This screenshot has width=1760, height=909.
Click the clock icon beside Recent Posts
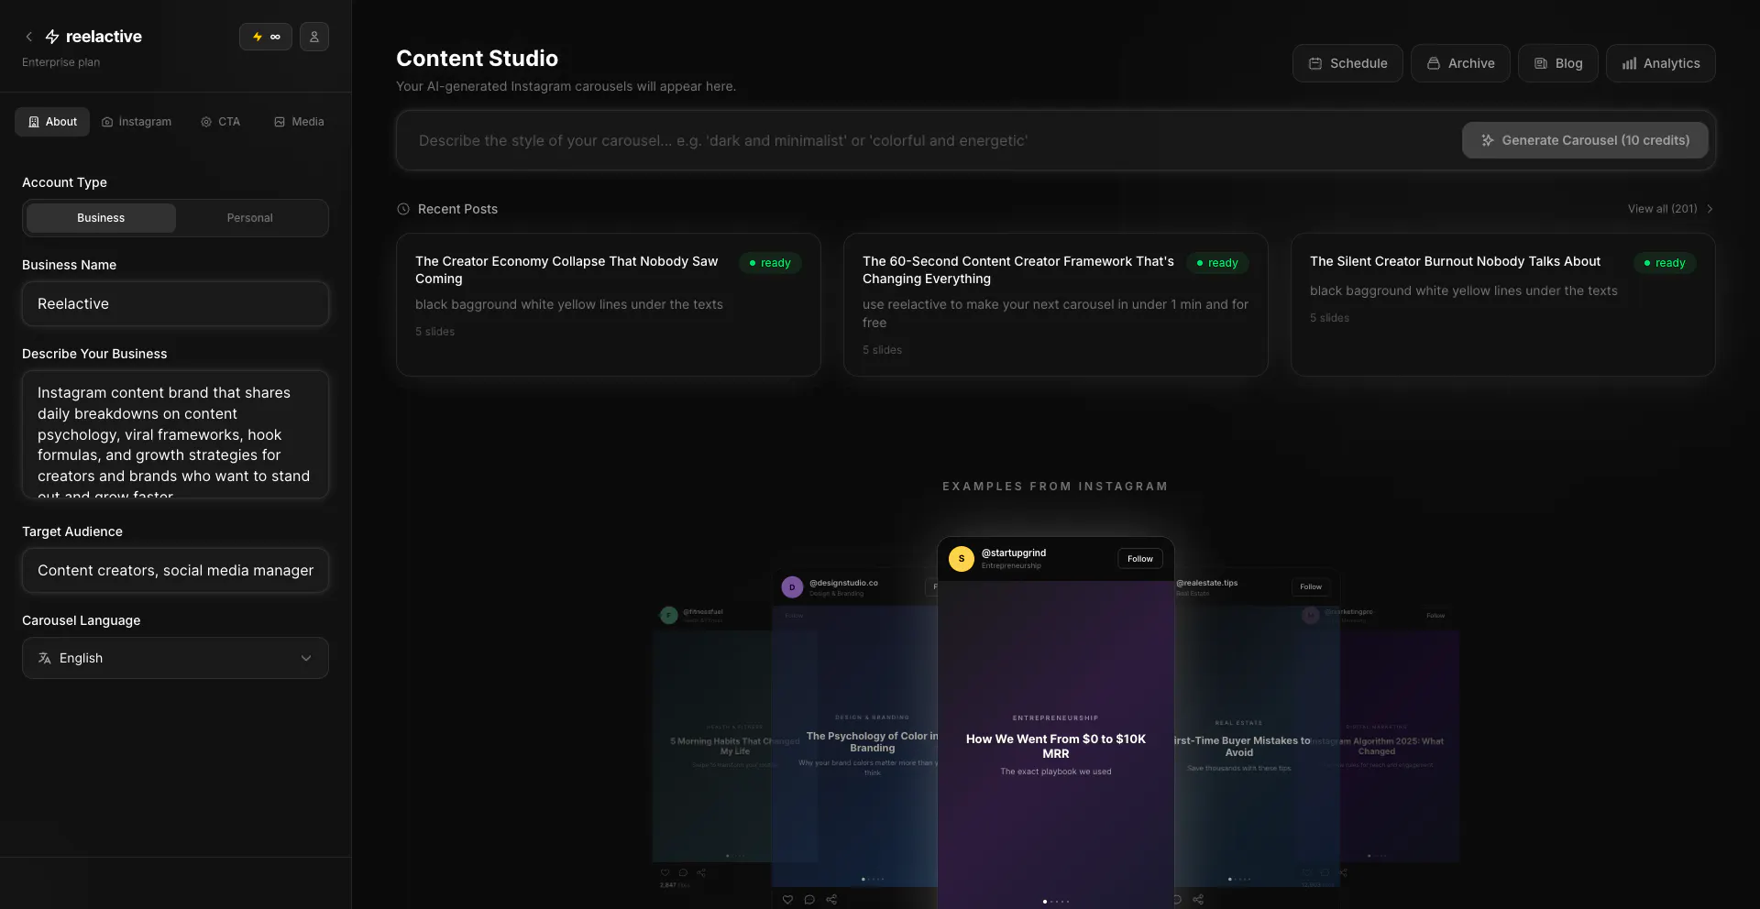pyautogui.click(x=403, y=209)
